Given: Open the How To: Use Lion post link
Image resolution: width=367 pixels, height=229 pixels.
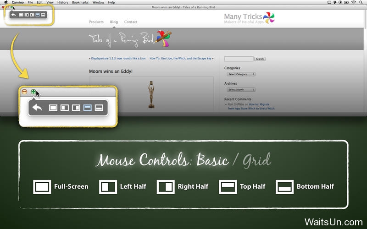Looking at the screenshot, I should 180,59.
